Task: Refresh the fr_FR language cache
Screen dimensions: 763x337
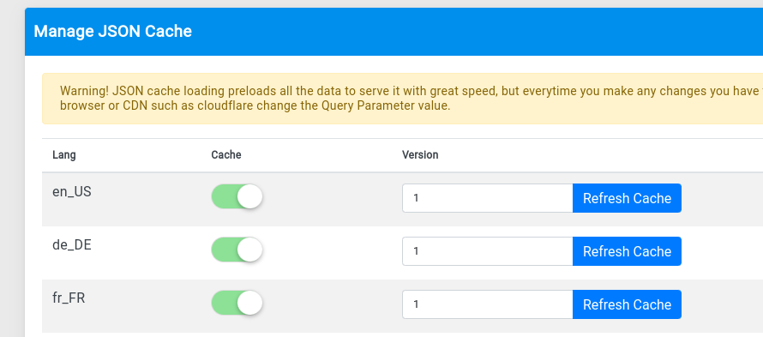Action: 627,304
